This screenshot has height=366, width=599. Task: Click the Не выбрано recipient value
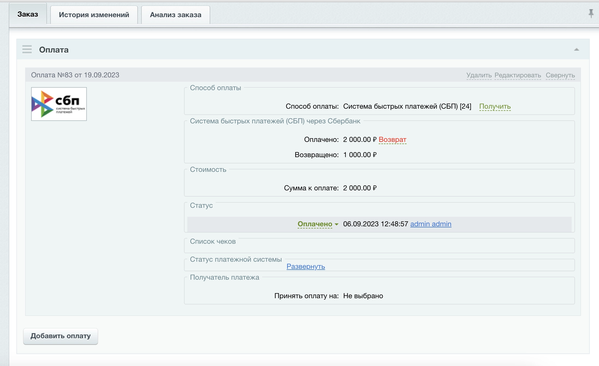coord(363,296)
